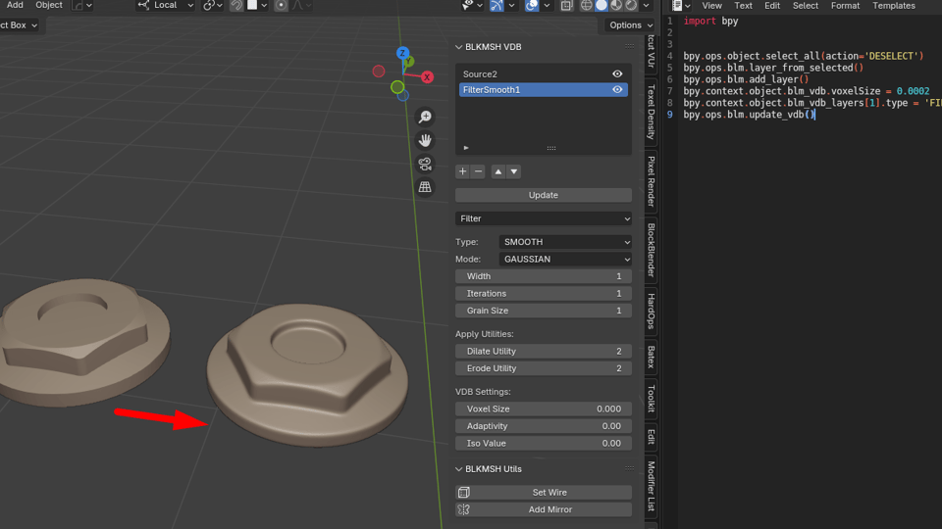The image size is (942, 529).
Task: Open the Edit menu in text editor
Action: pyautogui.click(x=772, y=6)
